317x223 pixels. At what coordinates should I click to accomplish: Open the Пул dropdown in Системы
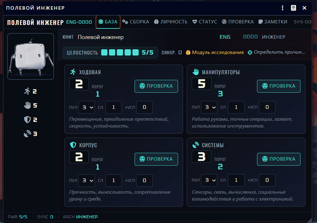pos(209,180)
